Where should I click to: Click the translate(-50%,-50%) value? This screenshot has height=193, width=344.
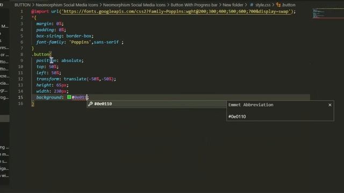coord(89,79)
